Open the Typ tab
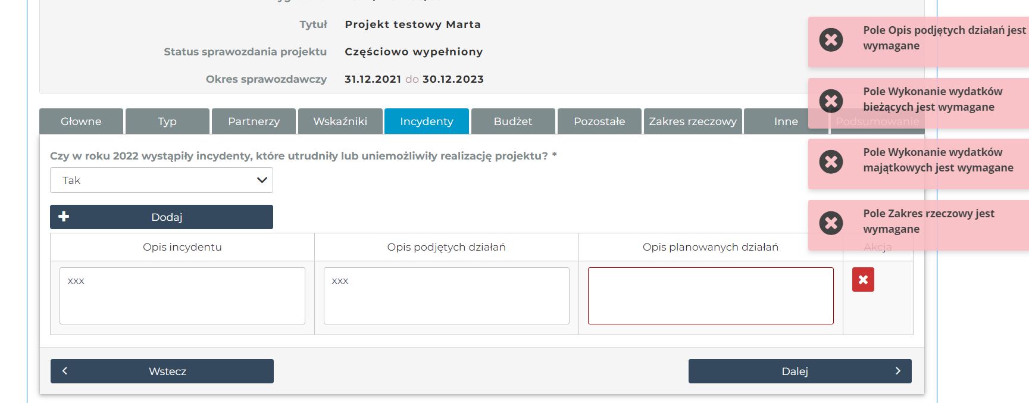The height and width of the screenshot is (403, 1029). click(x=167, y=121)
